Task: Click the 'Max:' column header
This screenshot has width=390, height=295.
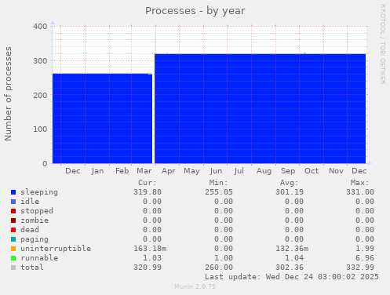Action: [x=360, y=183]
